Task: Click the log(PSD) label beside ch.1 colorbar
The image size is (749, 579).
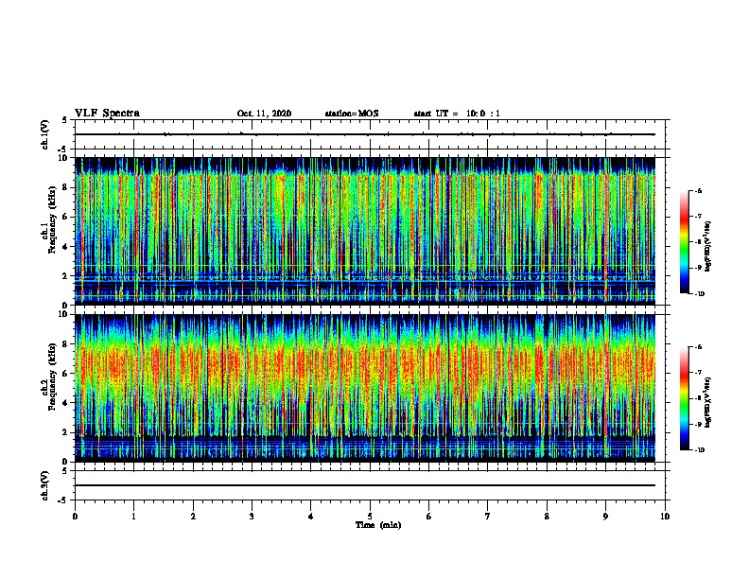Action: coord(707,246)
